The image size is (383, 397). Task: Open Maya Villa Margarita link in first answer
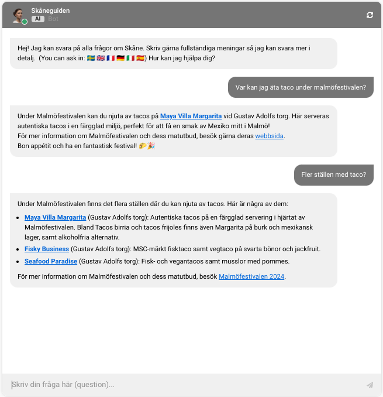pyautogui.click(x=191, y=116)
